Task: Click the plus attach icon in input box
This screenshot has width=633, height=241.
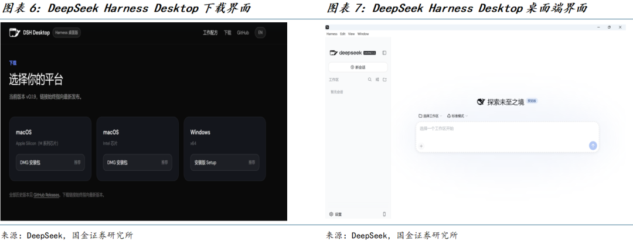Action: point(421,146)
